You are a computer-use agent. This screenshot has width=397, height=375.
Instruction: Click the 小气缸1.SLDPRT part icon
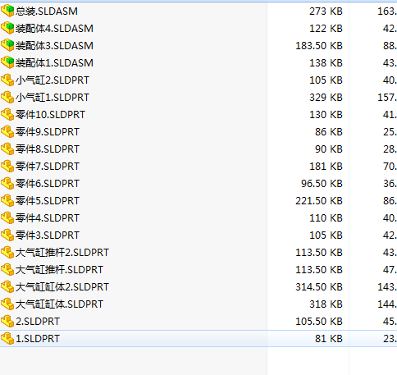[7, 97]
